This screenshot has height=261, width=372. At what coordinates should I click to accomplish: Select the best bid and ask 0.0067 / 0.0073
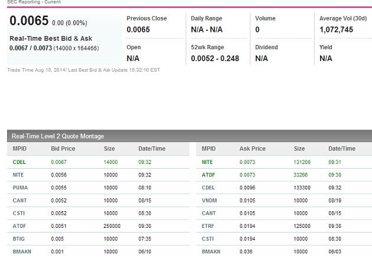[x=31, y=49]
